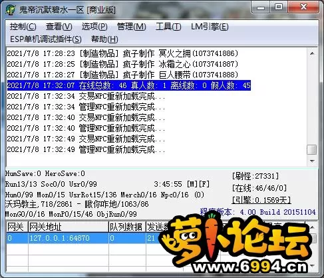This screenshot has height=278, width=324.
Task: Select 17:32:40 交易NPC重新加载完成 line
Action: pyautogui.click(x=86, y=117)
